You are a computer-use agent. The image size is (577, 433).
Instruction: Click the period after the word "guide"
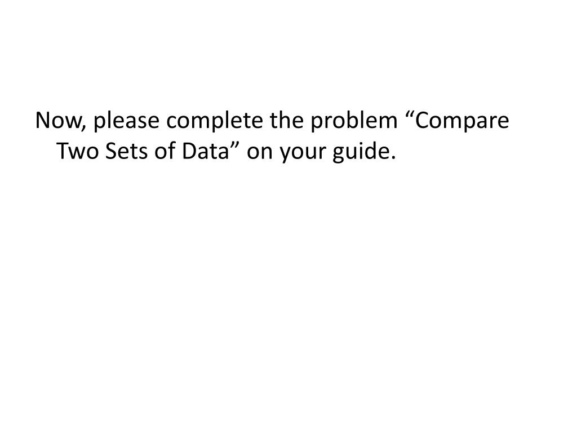[392, 158]
